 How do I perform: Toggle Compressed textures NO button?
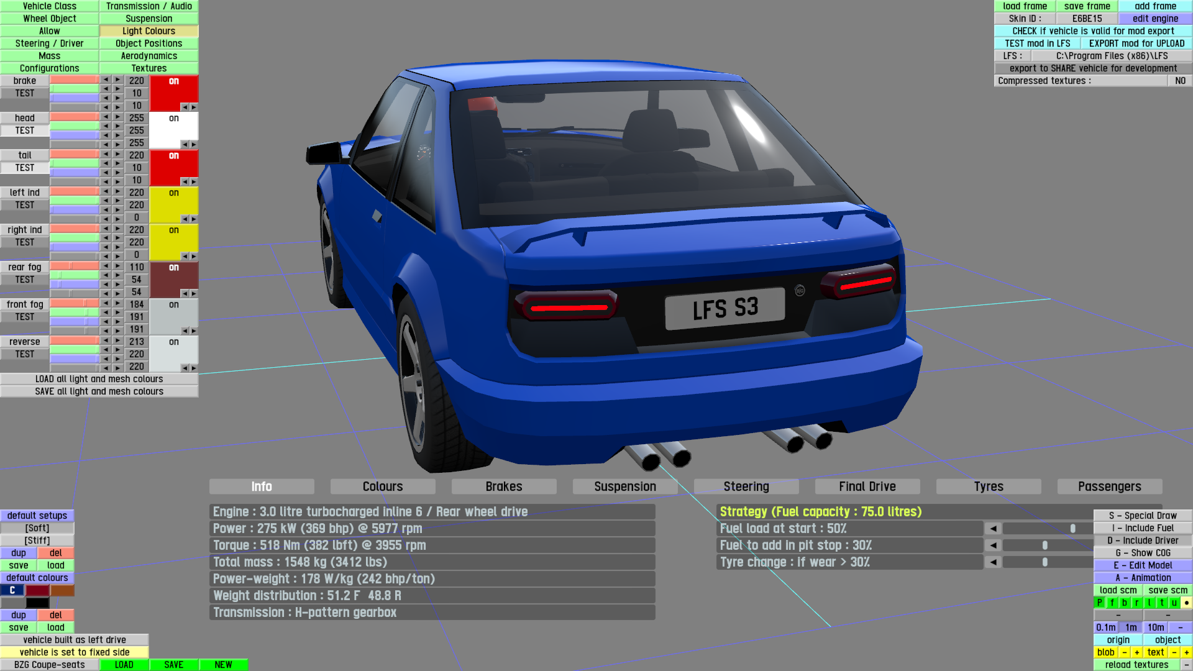tap(1180, 81)
